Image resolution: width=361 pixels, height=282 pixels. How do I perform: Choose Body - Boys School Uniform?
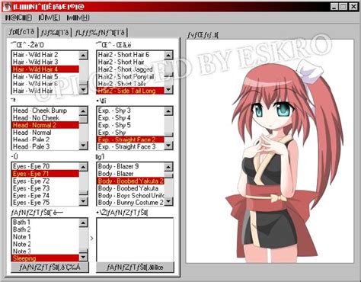click(131, 196)
